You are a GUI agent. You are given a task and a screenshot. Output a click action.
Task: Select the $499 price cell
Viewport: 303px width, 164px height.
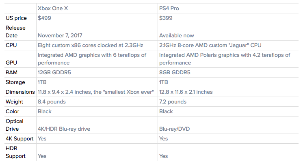click(44, 18)
